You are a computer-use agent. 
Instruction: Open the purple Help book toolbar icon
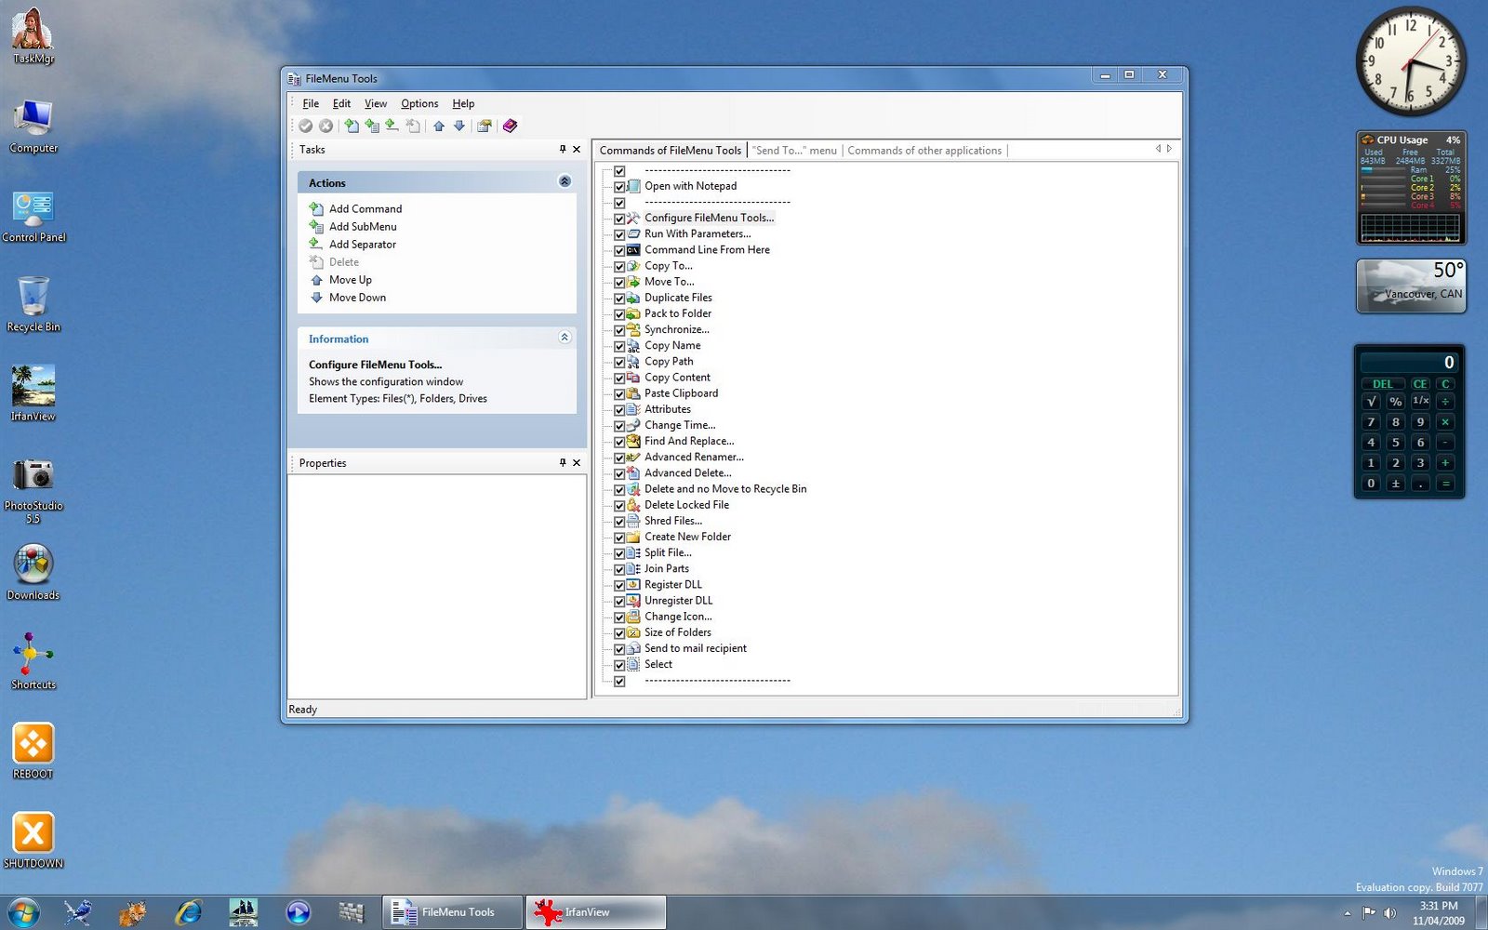510,126
